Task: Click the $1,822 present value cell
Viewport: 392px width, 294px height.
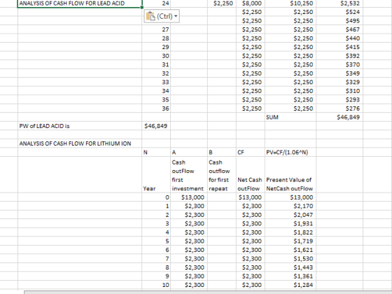Action: tap(290, 232)
